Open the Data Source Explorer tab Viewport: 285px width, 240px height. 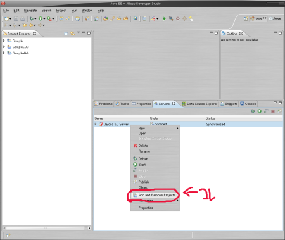199,104
